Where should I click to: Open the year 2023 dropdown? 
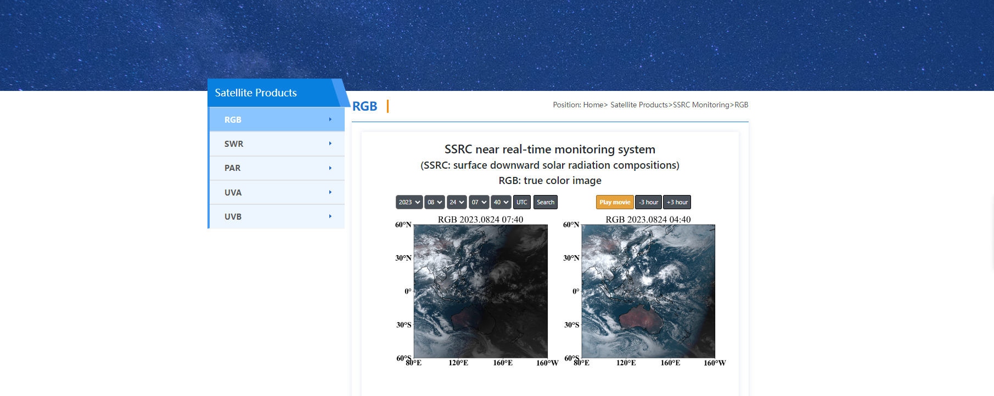coord(409,202)
